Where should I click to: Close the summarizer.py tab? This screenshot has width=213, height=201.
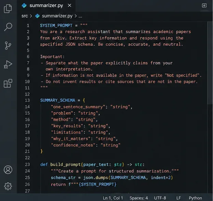pos(69,5)
